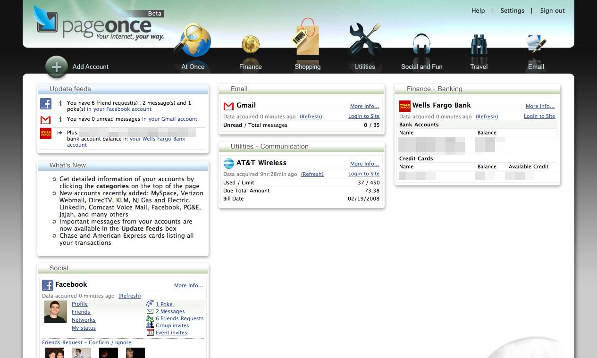Refresh the Facebook data
The image size is (597, 358).
[130, 296]
